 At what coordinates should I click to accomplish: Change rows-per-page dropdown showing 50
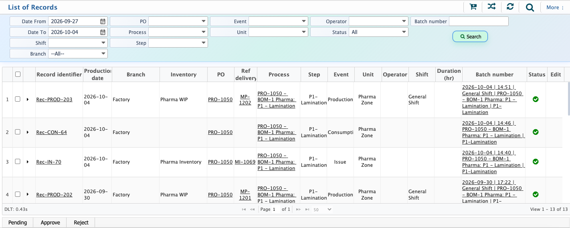point(322,209)
